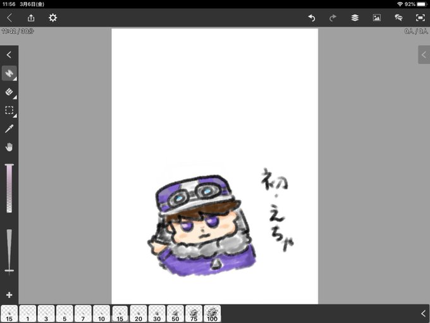Expand the right side panel arrow
The width and height of the screenshot is (430, 323).
[424, 54]
